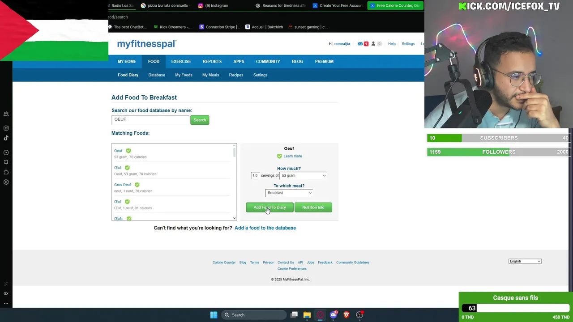Open Discord from the taskbar
Screen dimensions: 573x322
(x=333, y=315)
